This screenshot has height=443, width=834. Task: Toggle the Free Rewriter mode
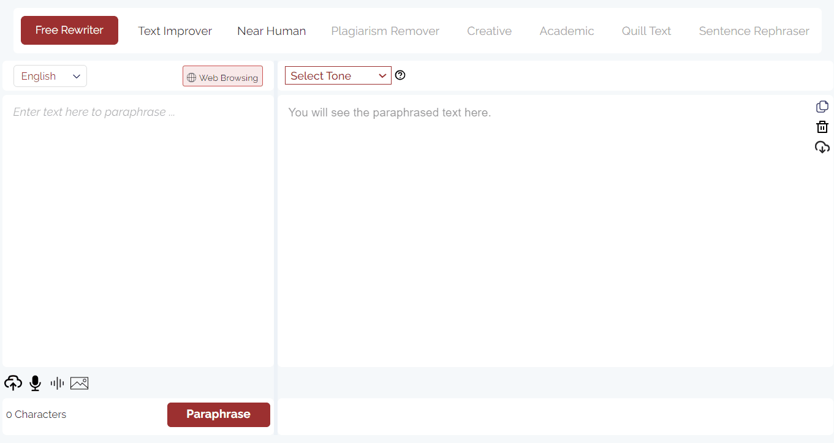tap(69, 29)
